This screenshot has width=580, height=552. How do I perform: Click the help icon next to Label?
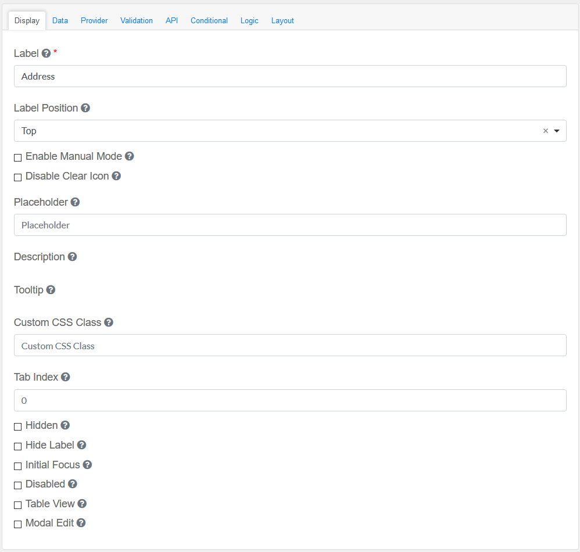coord(46,53)
